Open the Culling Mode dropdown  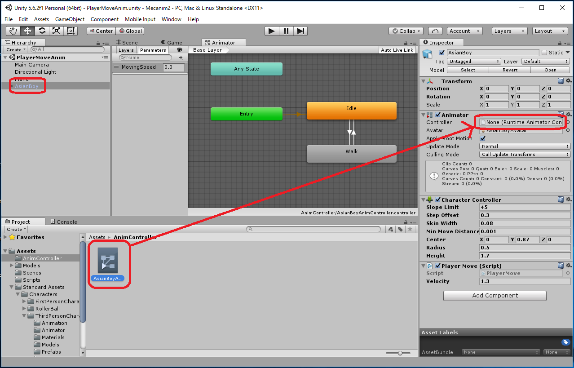pos(525,155)
